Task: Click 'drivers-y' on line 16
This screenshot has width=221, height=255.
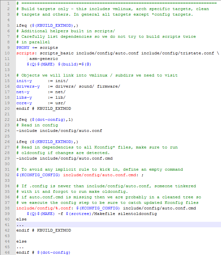Action: click(x=28, y=86)
